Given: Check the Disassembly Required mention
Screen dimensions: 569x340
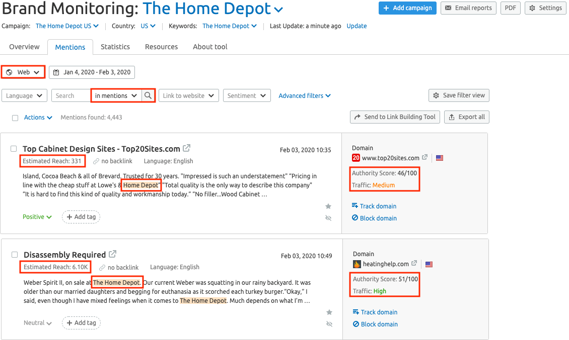Looking at the screenshot, I should (15, 255).
